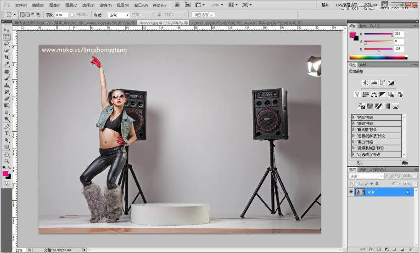Add a Brightness/Contrast adjustment
The width and height of the screenshot is (420, 253).
pyautogui.click(x=365, y=83)
